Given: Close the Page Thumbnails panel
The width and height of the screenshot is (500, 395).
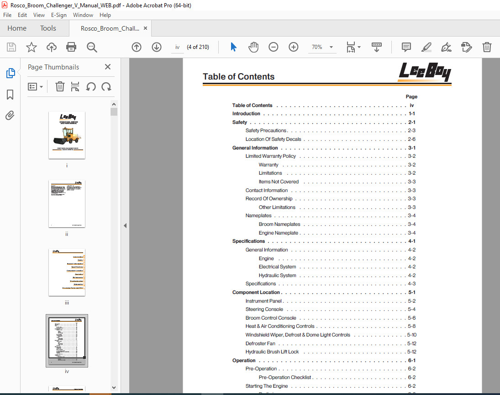Looking at the screenshot, I should point(108,67).
